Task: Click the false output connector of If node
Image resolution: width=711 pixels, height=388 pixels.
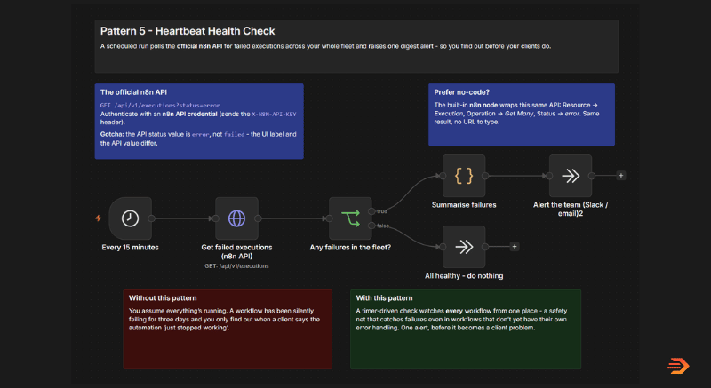Action: [371, 226]
